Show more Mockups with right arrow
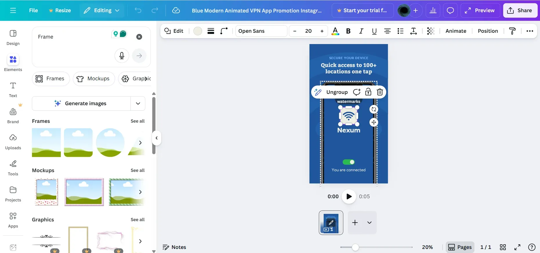The width and height of the screenshot is (540, 253). tap(140, 192)
